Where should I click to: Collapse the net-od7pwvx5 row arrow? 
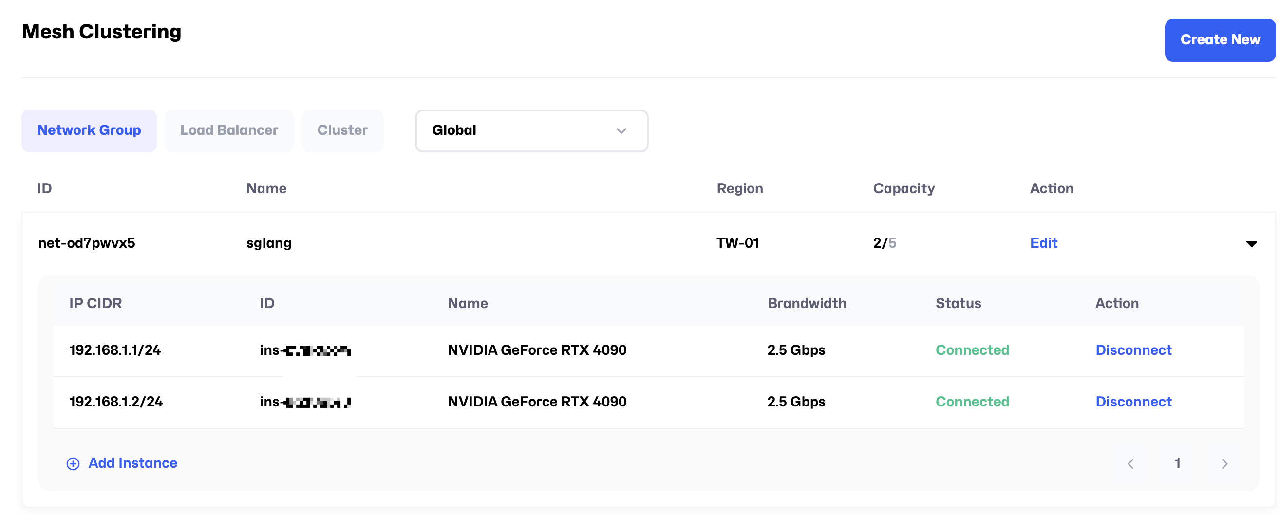click(1251, 244)
